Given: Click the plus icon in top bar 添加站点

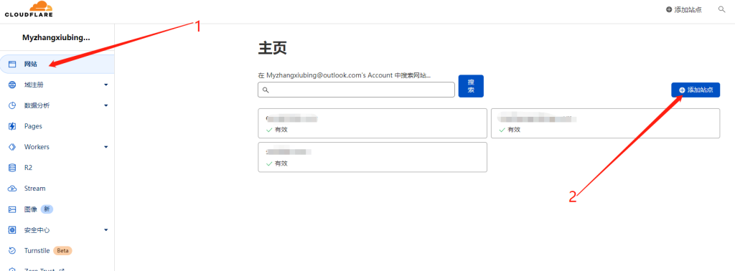Looking at the screenshot, I should click(669, 10).
